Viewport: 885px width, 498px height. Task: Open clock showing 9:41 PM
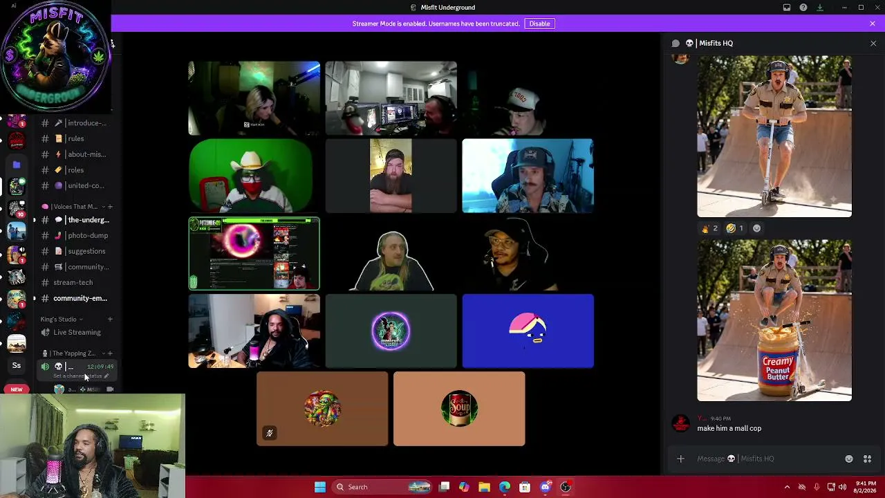pyautogui.click(x=866, y=487)
